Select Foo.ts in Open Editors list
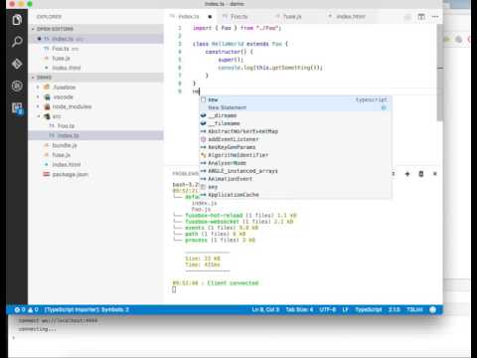The height and width of the screenshot is (358, 477). [x=96, y=49]
